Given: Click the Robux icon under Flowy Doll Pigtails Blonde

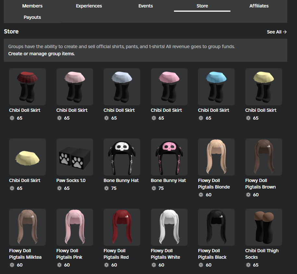Looking at the screenshot, I should [201, 195].
